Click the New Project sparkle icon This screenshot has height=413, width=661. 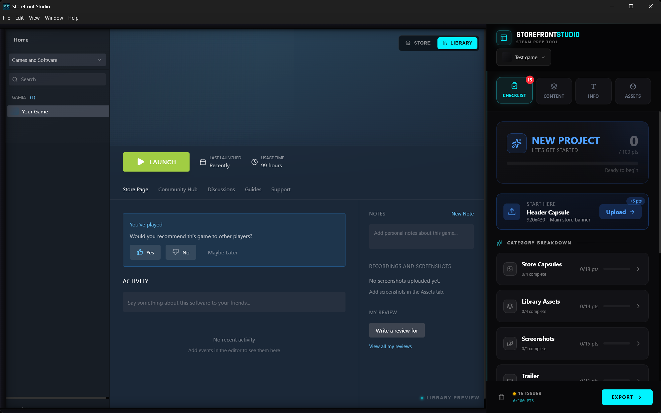[x=516, y=143]
